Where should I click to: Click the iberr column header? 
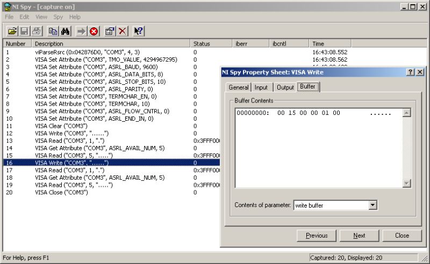pos(250,43)
